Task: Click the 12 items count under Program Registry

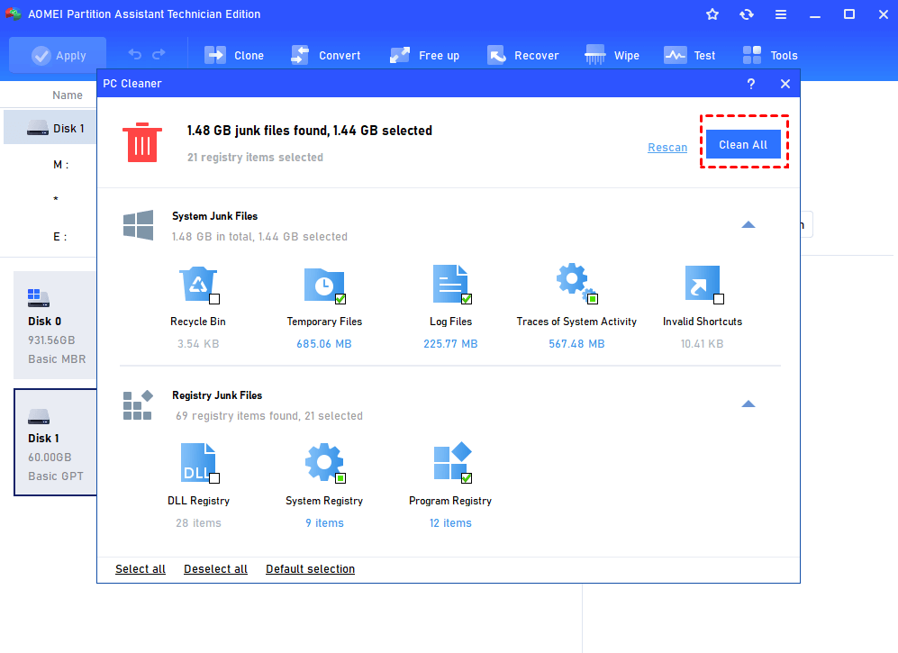Action: (x=450, y=523)
